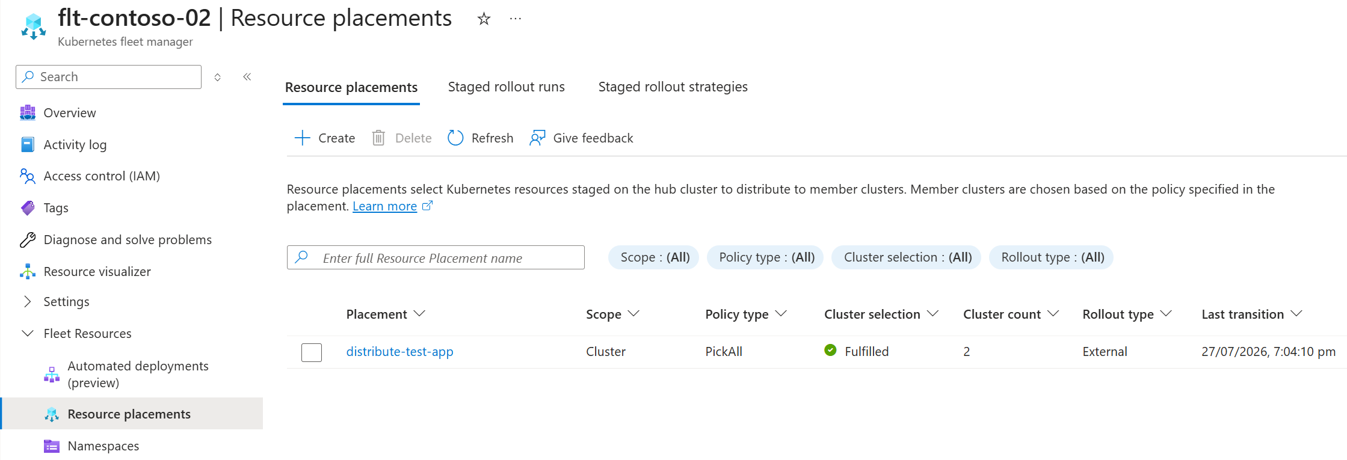
Task: Click the Tags icon in sidebar
Action: tap(28, 208)
